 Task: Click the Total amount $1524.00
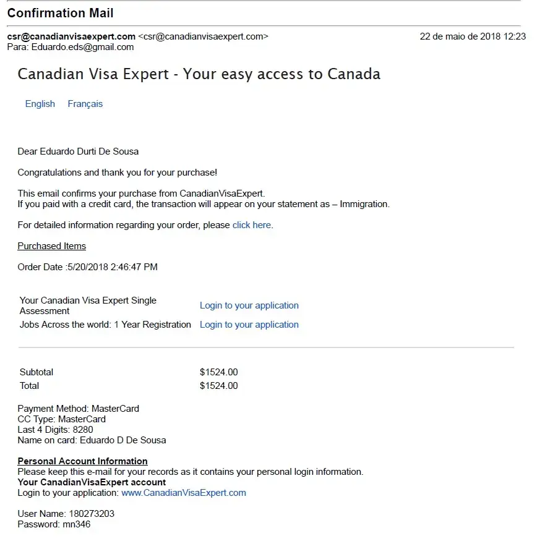(218, 386)
